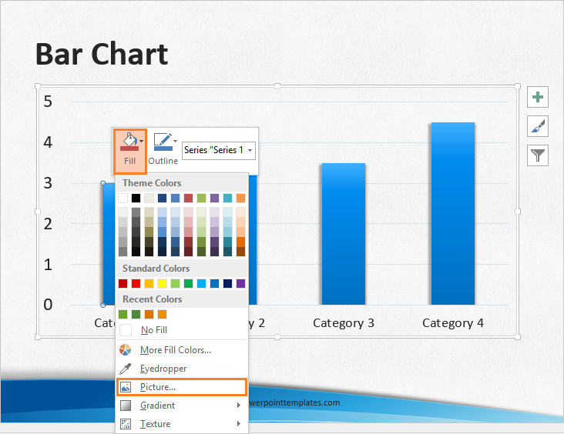This screenshot has width=564, height=434.
Task: Expand the Gradient submenu arrow
Action: point(239,406)
